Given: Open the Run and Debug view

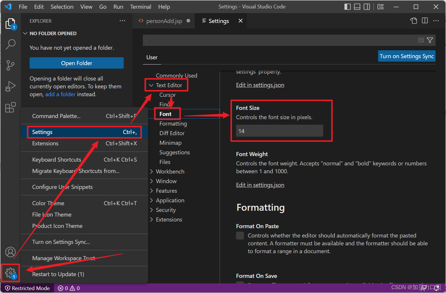Looking at the screenshot, I should click(x=10, y=86).
